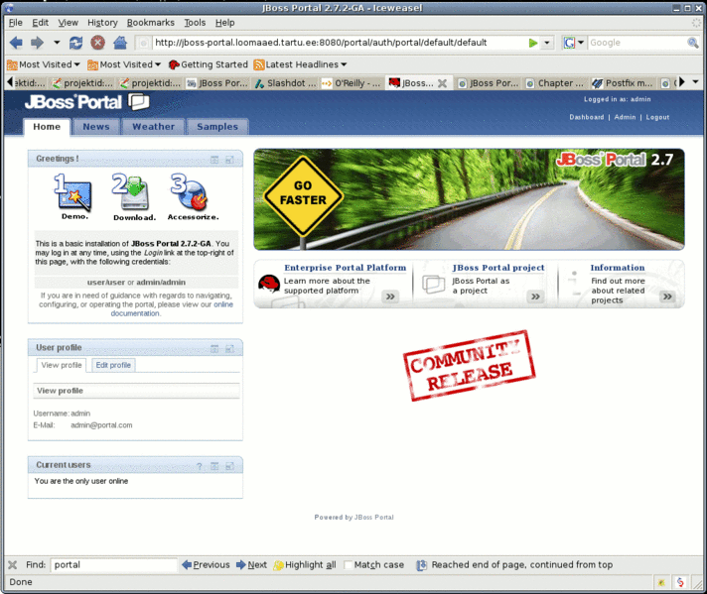Click the Accessorize step 3 icon

click(193, 197)
